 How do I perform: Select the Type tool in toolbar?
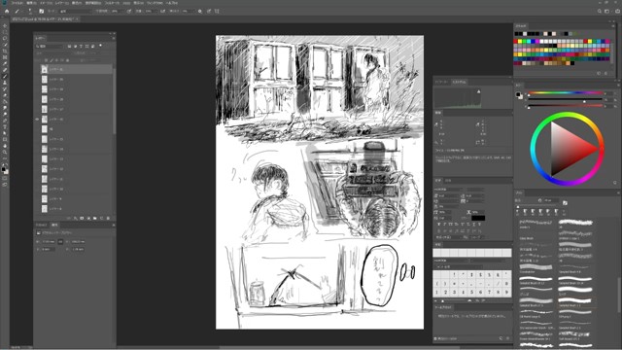(x=5, y=127)
